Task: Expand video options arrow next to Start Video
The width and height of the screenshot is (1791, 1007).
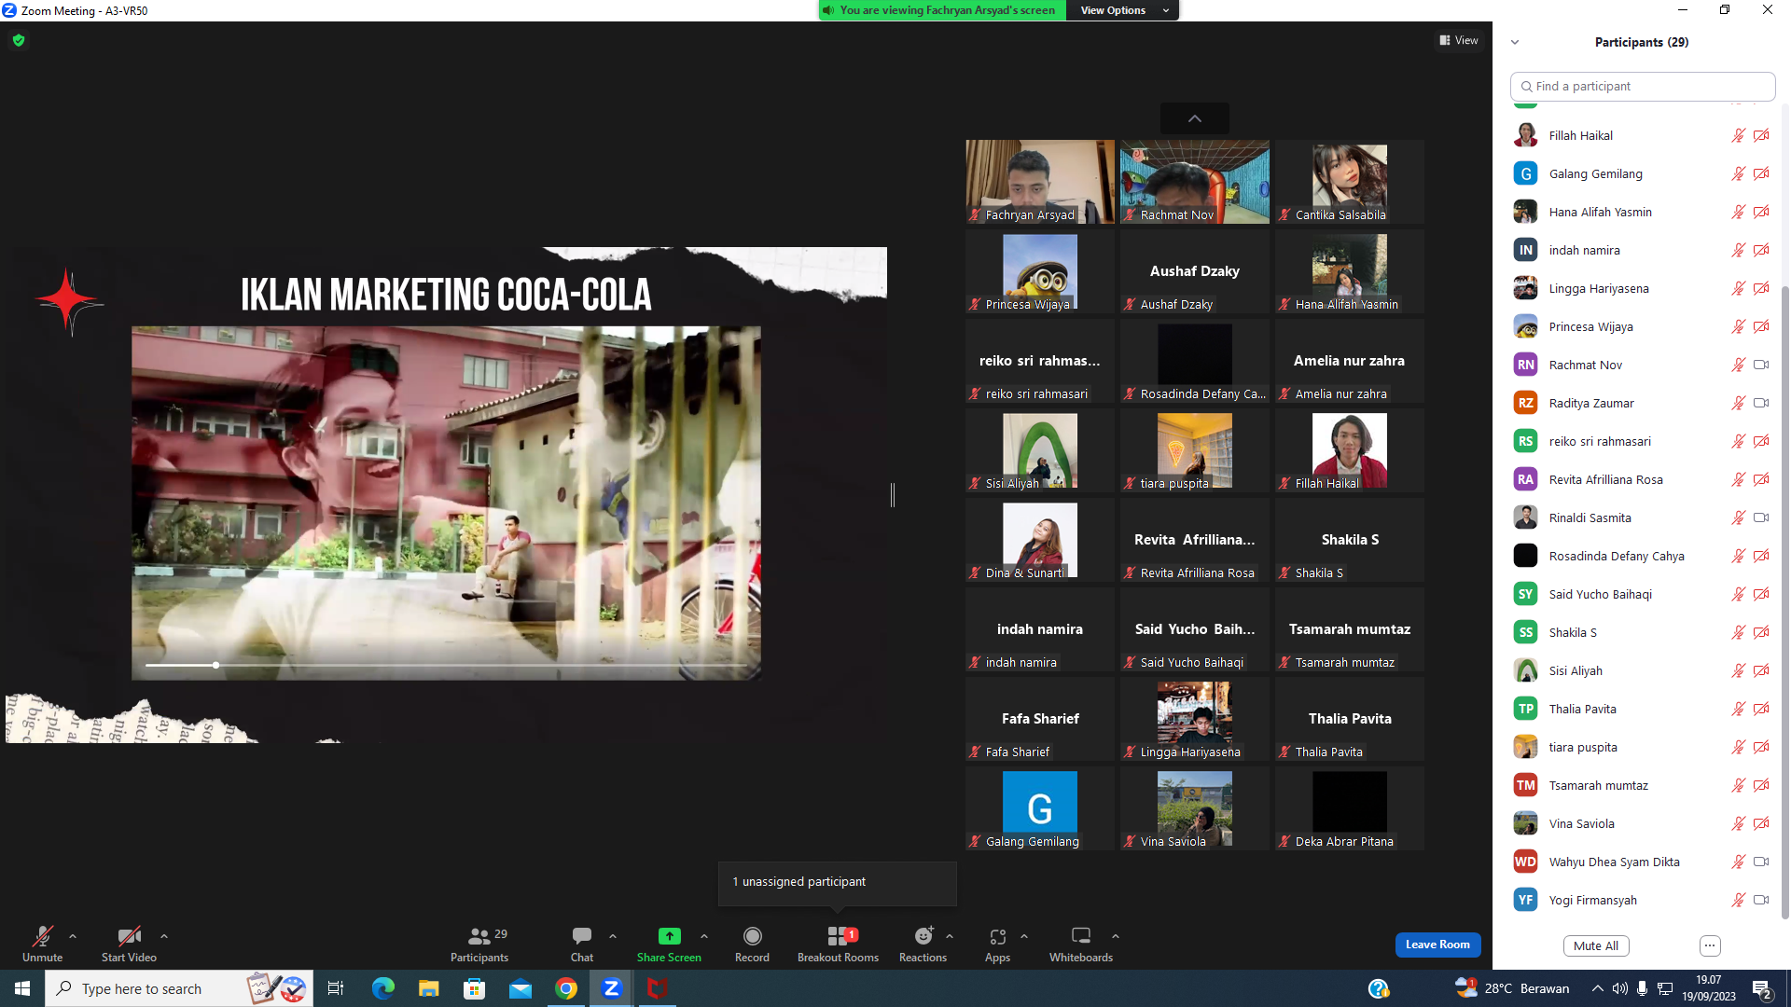Action: point(164,936)
